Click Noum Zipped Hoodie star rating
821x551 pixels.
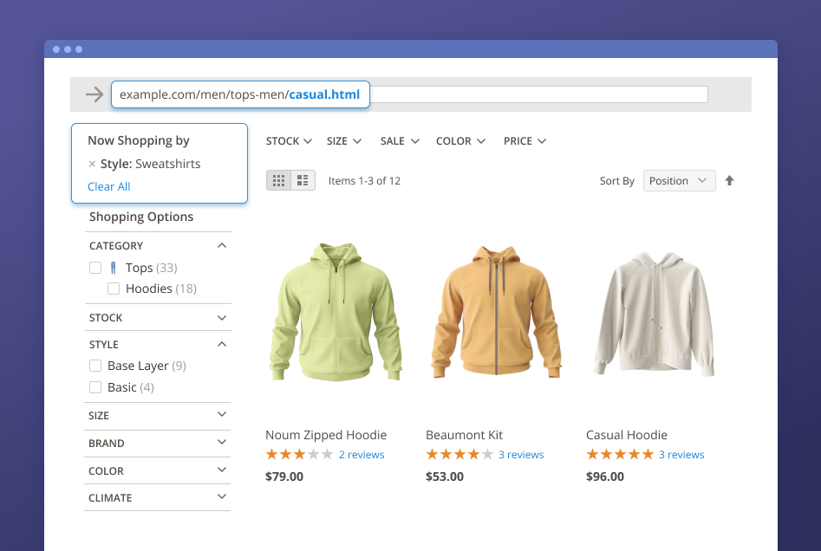click(x=298, y=455)
